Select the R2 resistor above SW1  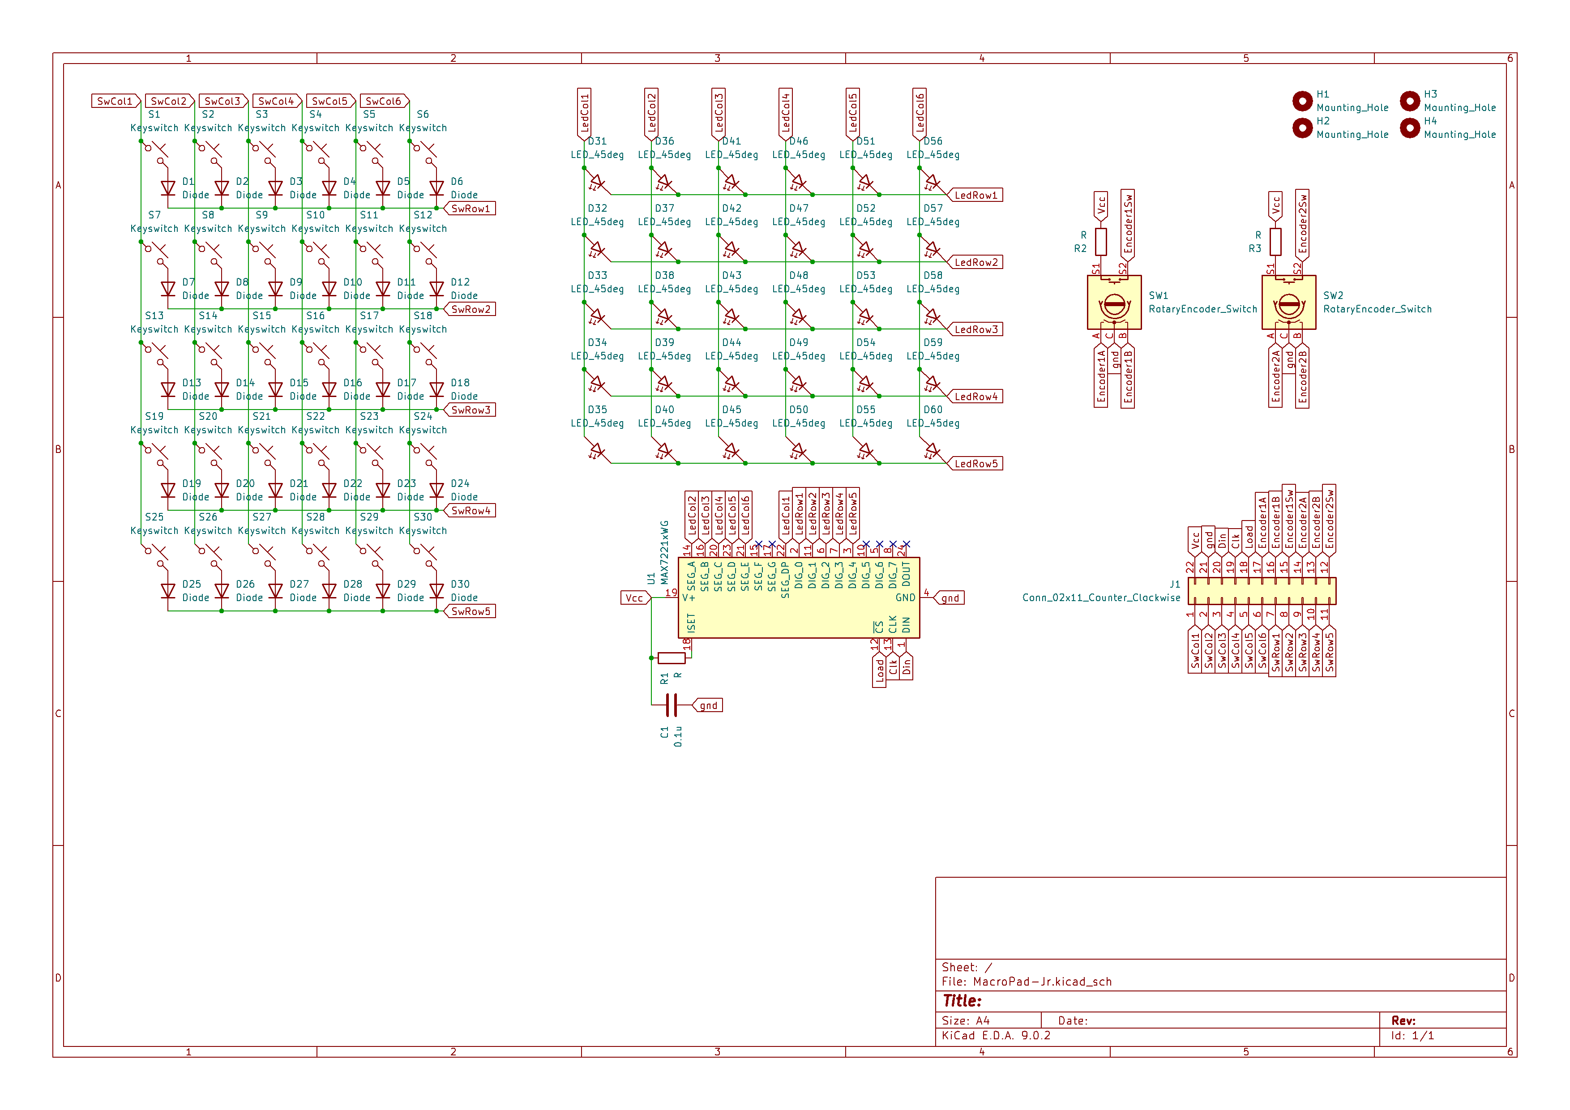[x=1101, y=242]
